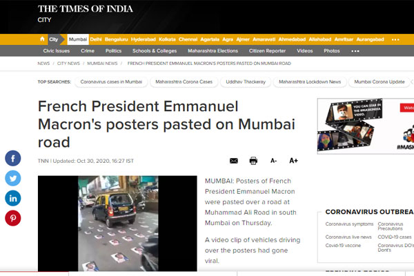The height and width of the screenshot is (276, 414).
Task: Open the MaskIndia film strip ad
Action: 366,126
